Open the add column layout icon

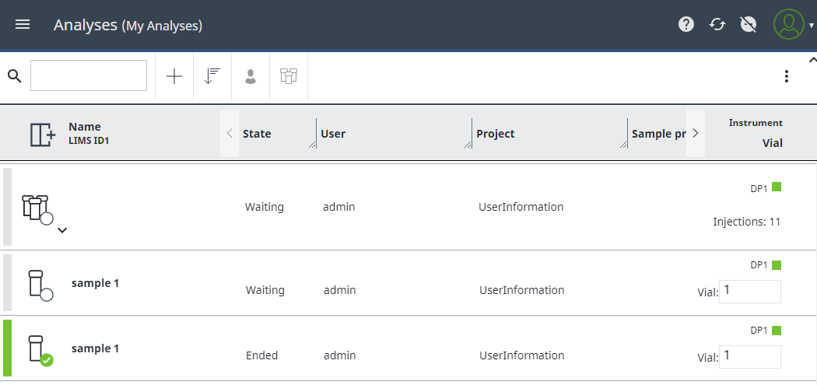pyautogui.click(x=43, y=135)
